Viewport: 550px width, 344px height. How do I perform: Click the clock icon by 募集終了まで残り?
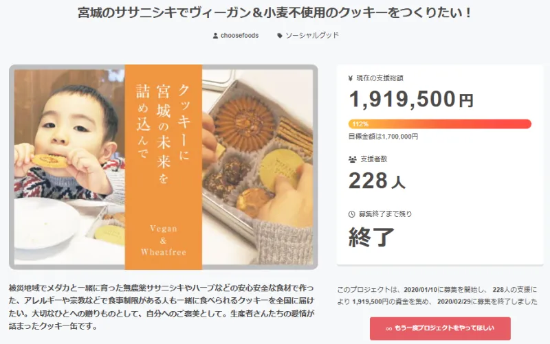click(352, 214)
